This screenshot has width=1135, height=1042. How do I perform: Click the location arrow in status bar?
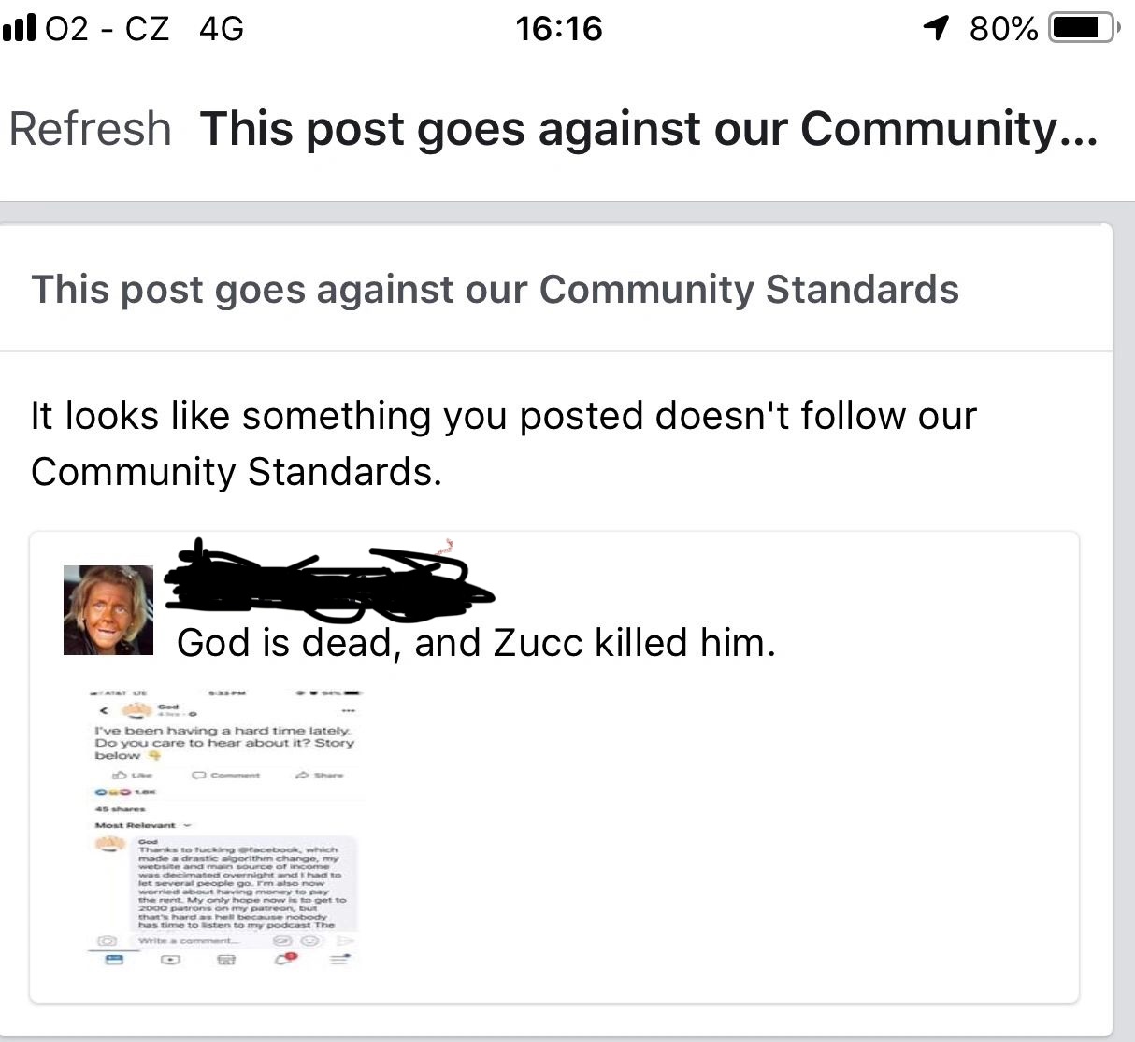pyautogui.click(x=936, y=29)
